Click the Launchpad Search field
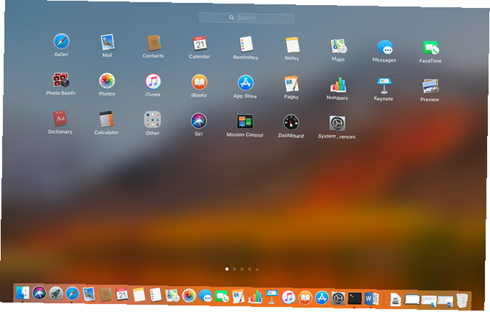The image size is (490, 312). pyautogui.click(x=246, y=18)
